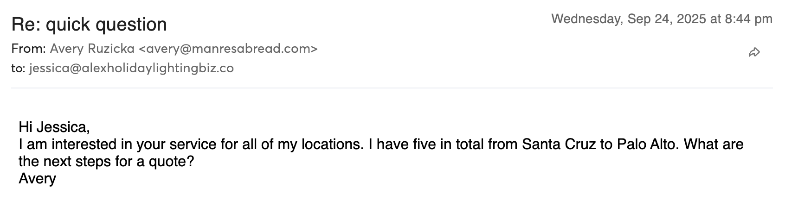Screen dimensions: 785x201
Task: Click the forward arrow icon
Action: (x=754, y=52)
